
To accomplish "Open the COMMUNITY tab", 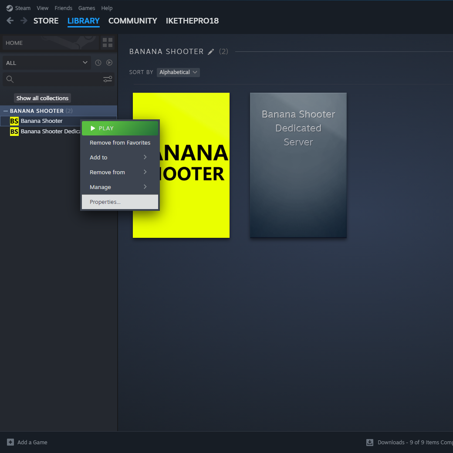I will tap(132, 21).
